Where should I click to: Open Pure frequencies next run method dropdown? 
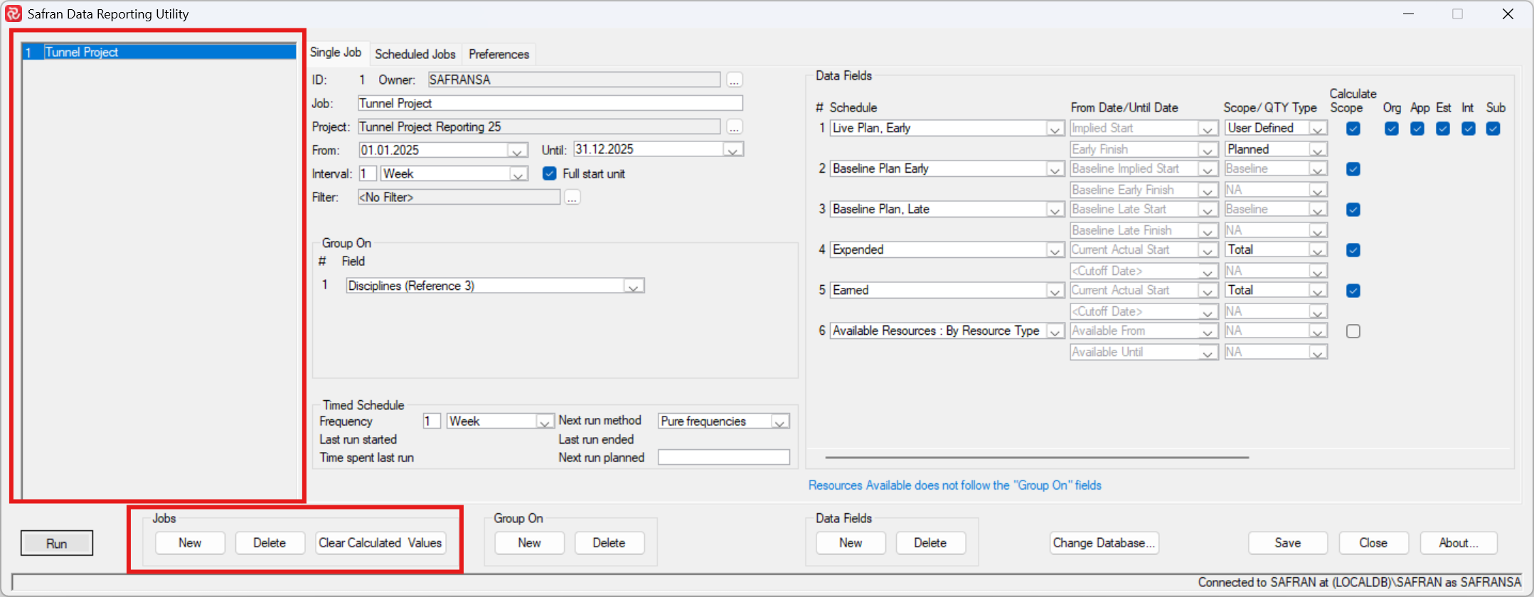point(780,421)
